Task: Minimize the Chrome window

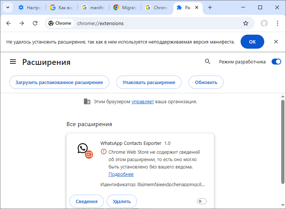Action: point(243,7)
